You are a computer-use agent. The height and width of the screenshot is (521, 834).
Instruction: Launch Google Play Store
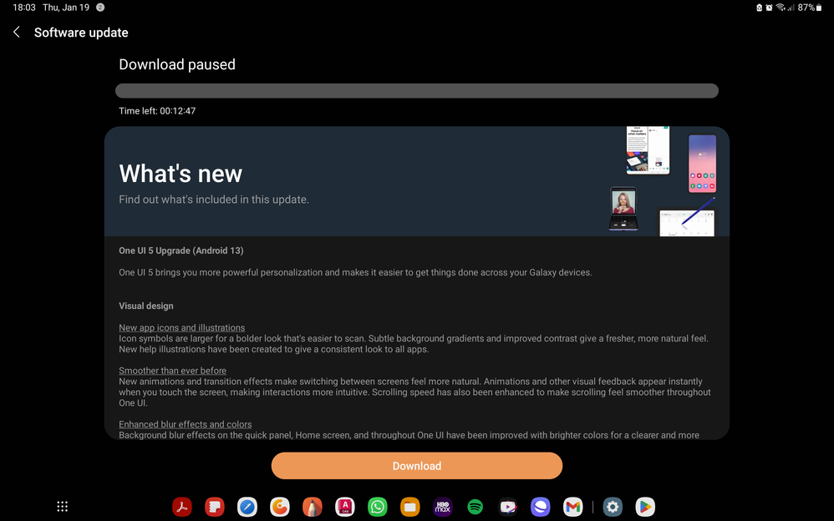pos(645,507)
